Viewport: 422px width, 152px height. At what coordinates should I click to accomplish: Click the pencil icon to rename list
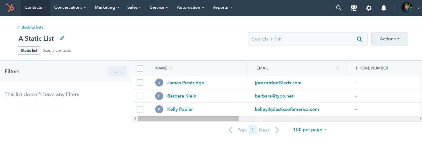tap(62, 38)
